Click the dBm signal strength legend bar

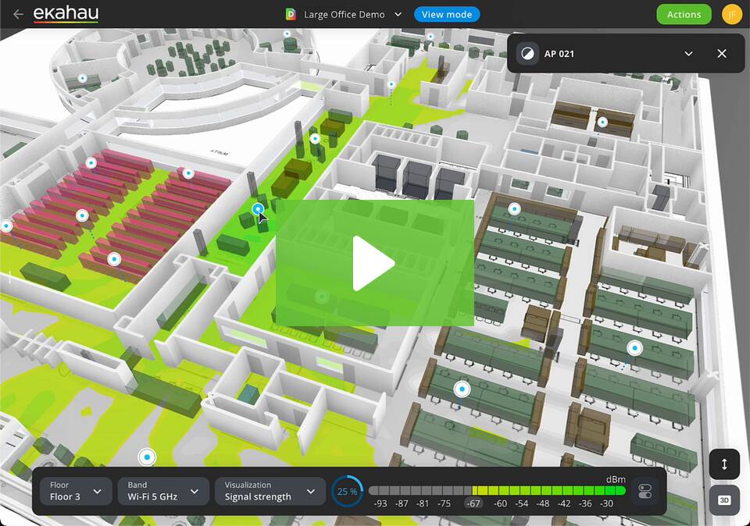(497, 491)
